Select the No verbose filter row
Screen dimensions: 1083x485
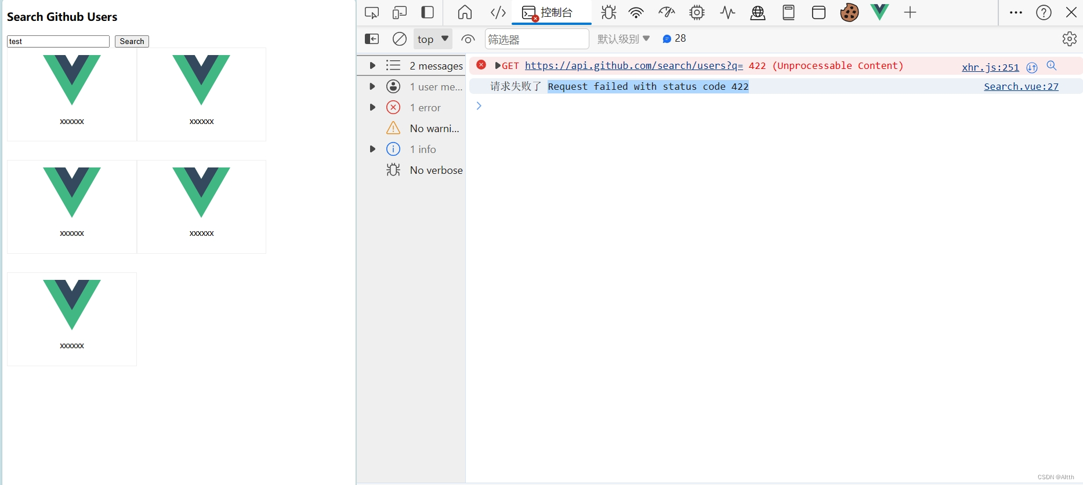tap(411, 170)
